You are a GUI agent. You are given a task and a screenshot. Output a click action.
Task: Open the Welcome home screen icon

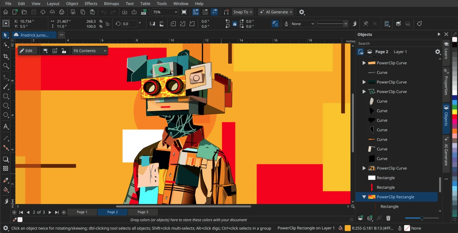(x=5, y=12)
